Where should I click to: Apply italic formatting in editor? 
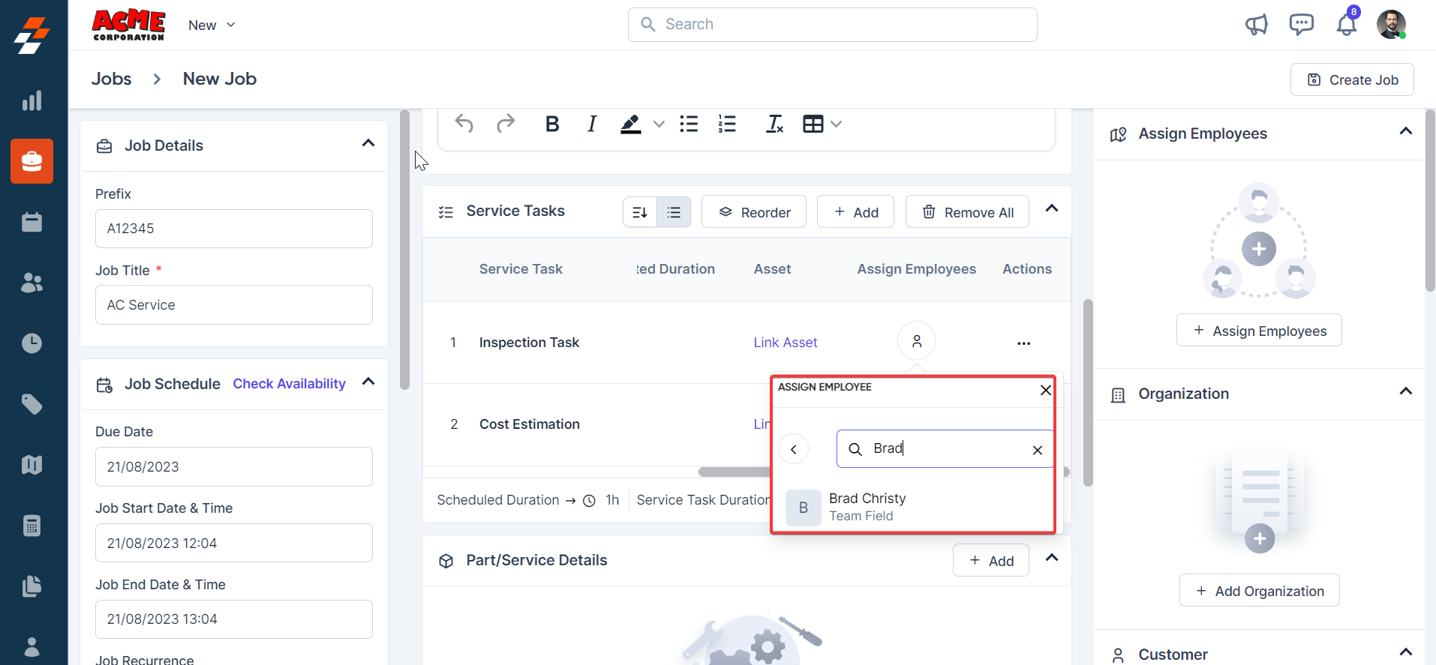591,124
